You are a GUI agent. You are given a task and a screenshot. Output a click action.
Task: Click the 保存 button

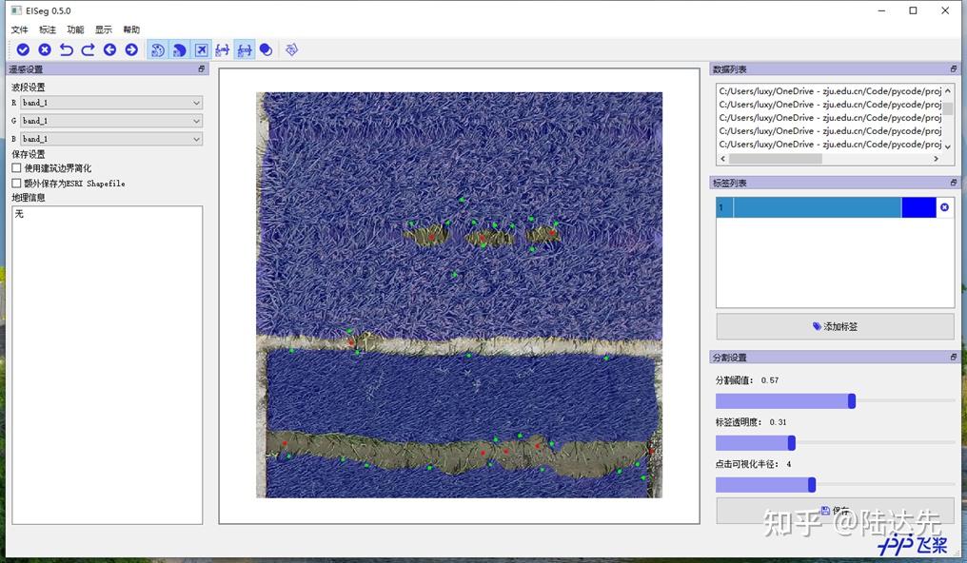[835, 511]
